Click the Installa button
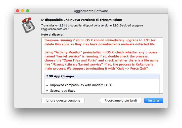 tap(153, 101)
